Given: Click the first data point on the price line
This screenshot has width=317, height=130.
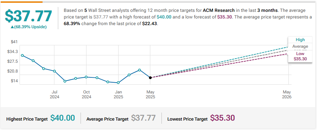Looking at the screenshot, I should click(x=22, y=55).
